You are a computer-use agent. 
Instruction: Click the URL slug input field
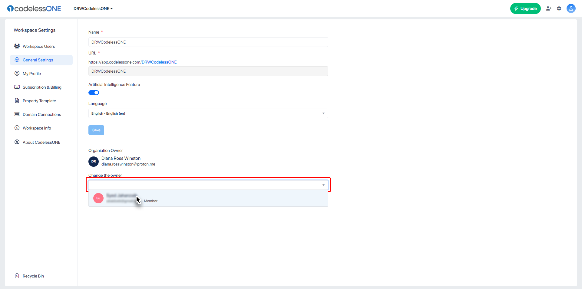point(208,71)
